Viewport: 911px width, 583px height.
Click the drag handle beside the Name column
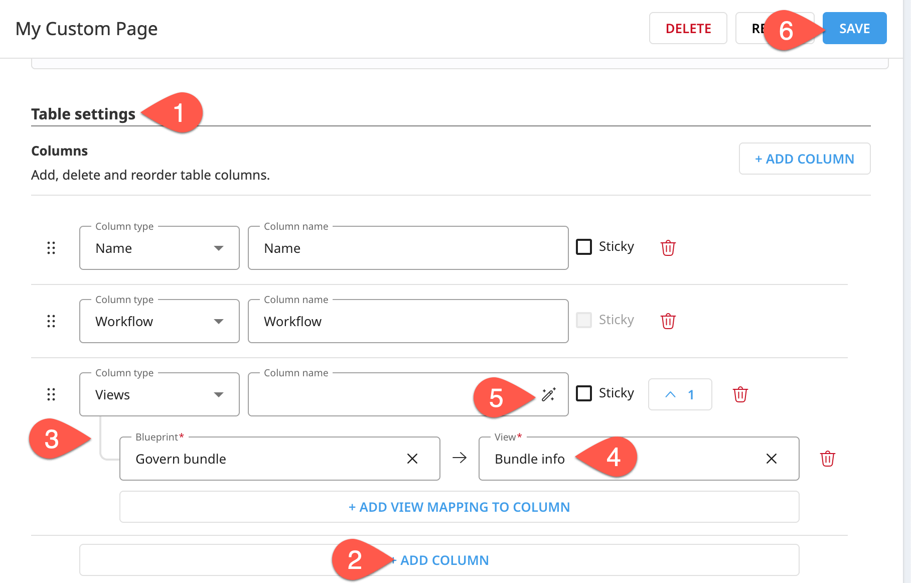(51, 247)
